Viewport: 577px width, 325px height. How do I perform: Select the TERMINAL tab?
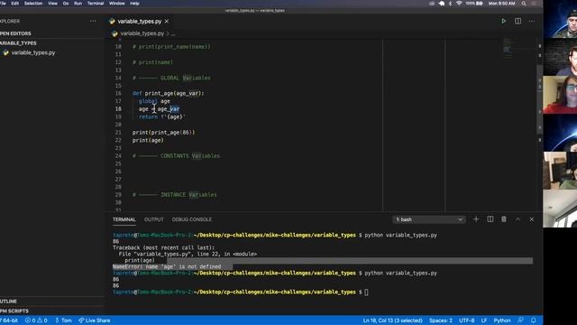click(124, 219)
